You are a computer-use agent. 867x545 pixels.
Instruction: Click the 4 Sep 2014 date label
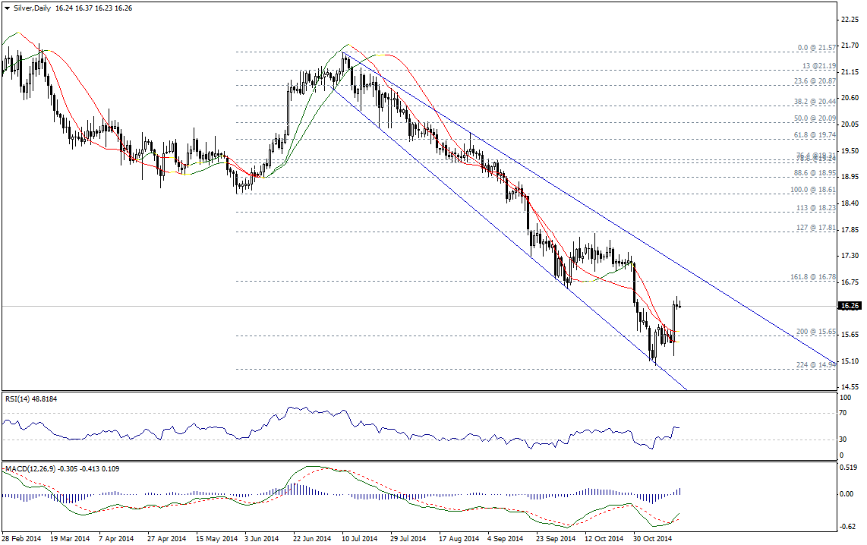pyautogui.click(x=505, y=538)
